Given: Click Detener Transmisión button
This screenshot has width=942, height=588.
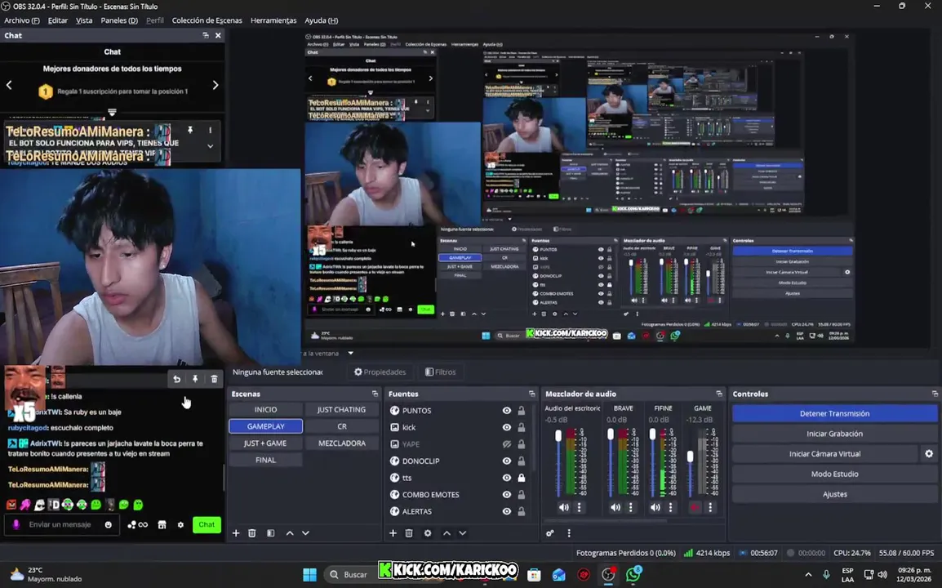Looking at the screenshot, I should pyautogui.click(x=834, y=414).
